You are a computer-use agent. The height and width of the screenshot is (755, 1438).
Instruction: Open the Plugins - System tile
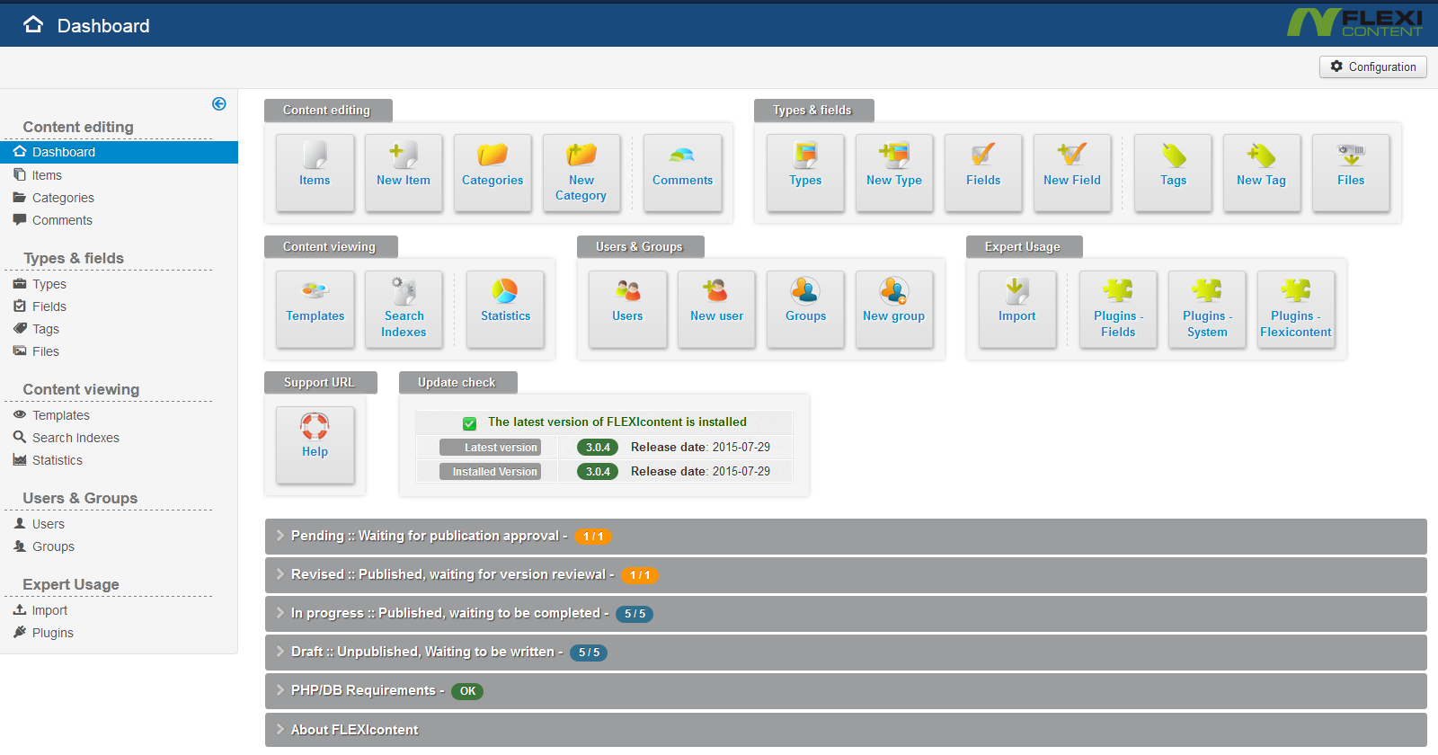1207,309
